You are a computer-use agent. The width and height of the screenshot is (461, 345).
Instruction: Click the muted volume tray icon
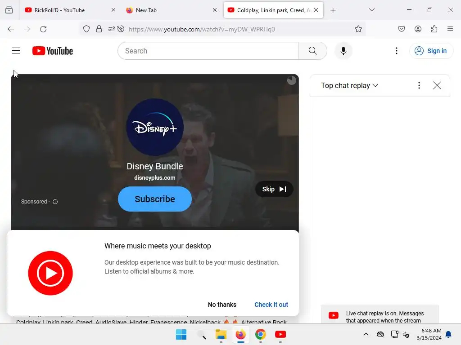[x=407, y=334]
